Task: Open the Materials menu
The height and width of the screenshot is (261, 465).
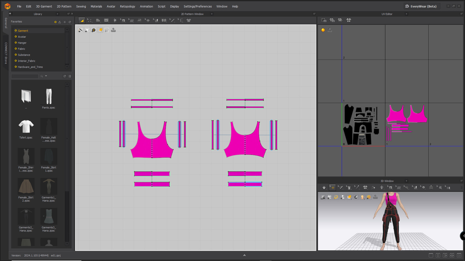Action: click(96, 6)
